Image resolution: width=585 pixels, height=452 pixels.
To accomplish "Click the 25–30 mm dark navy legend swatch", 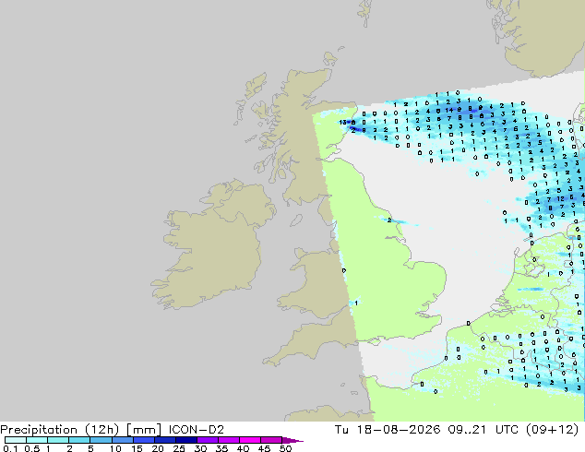I will (x=186, y=440).
